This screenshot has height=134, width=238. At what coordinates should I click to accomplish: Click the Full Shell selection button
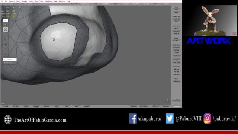16,107
